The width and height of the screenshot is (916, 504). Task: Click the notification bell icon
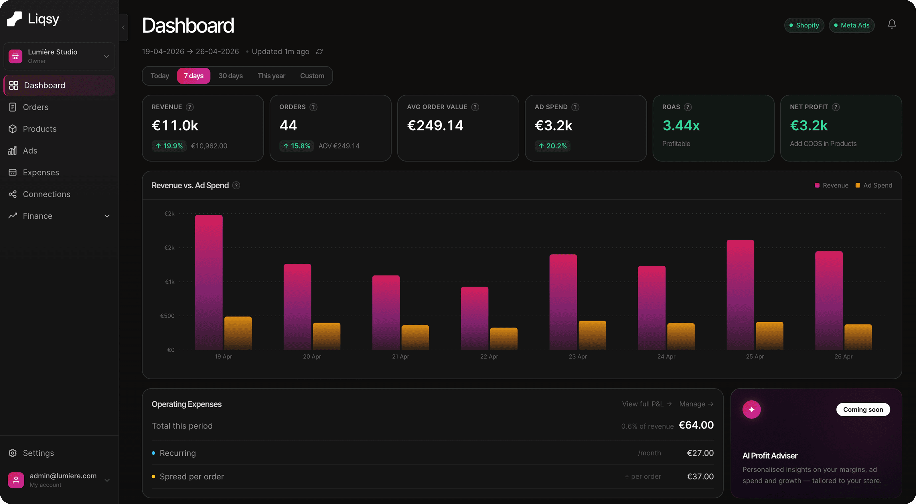pos(892,24)
